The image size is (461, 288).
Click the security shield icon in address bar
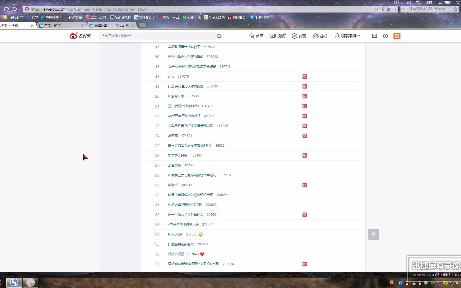coord(27,9)
